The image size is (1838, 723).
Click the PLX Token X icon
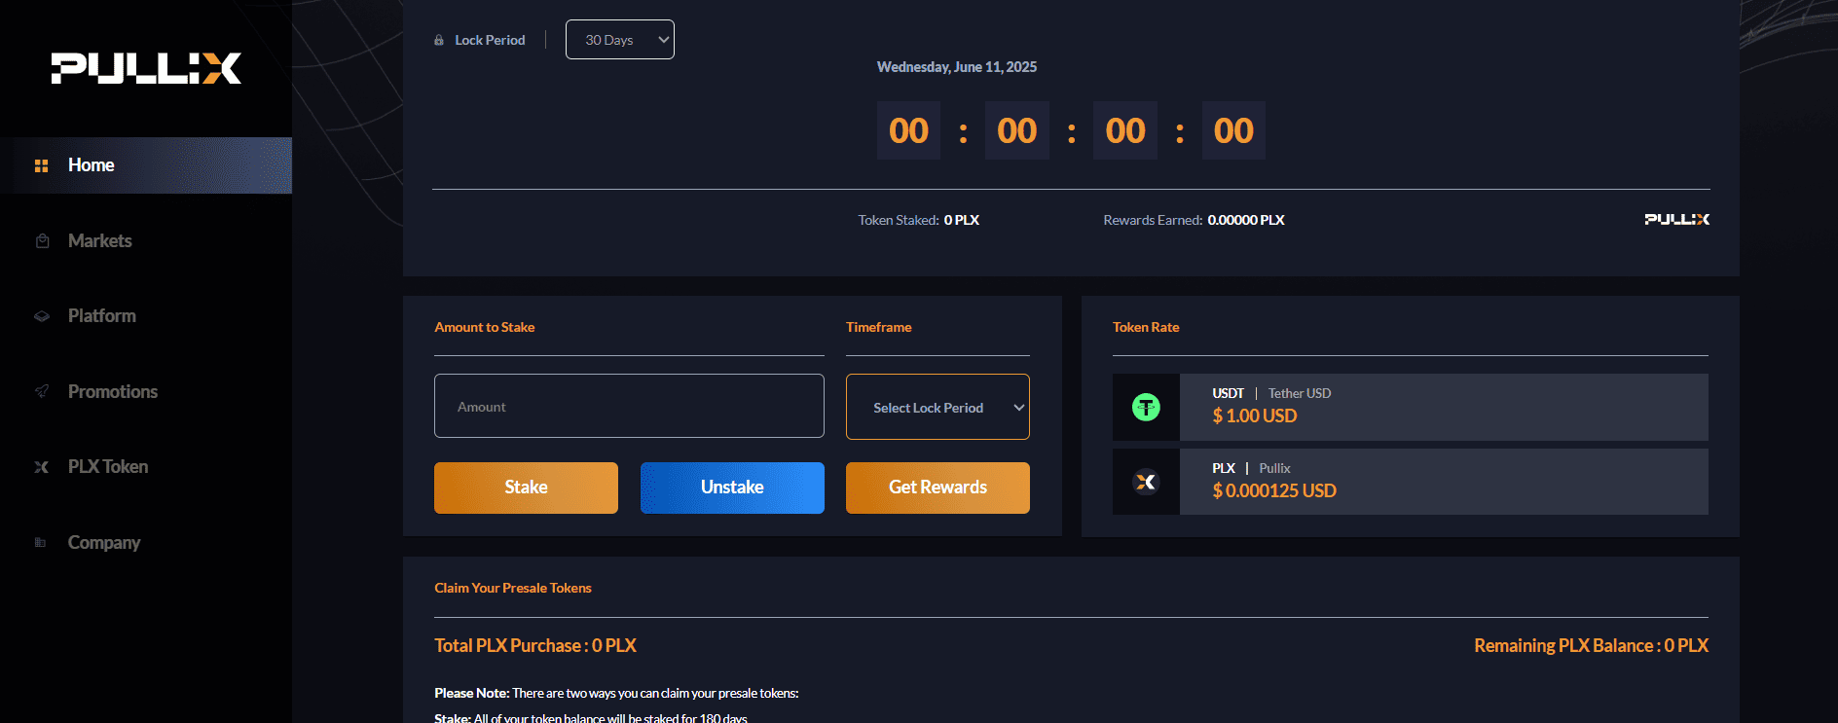click(42, 467)
